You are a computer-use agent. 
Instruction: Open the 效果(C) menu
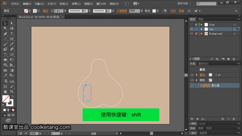pos(76,4)
